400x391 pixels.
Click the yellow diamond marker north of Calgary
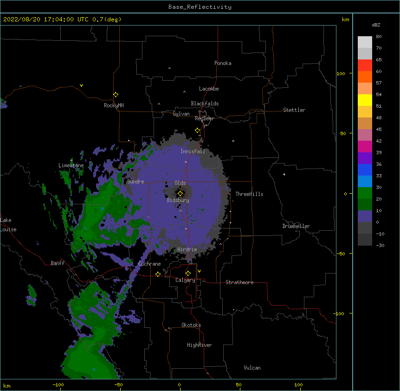point(188,274)
